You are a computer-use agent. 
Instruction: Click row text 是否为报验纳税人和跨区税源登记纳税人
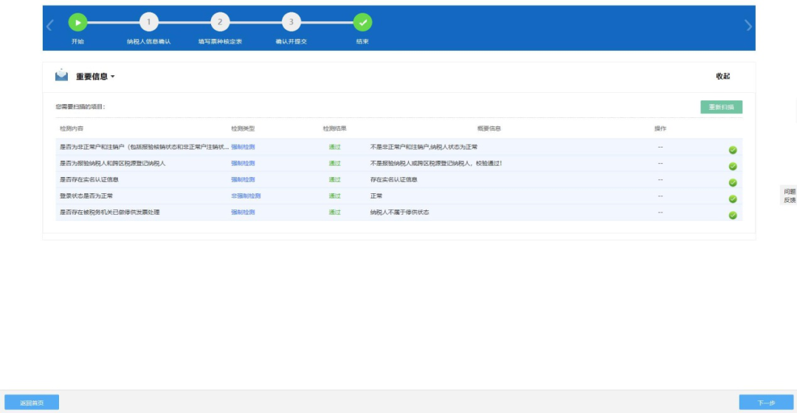[x=112, y=163]
